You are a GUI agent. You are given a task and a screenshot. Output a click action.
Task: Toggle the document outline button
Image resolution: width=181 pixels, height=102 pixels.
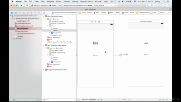79,99
